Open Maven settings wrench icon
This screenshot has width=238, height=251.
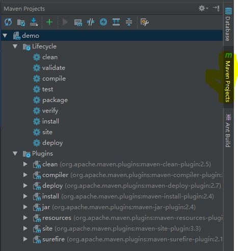145,22
